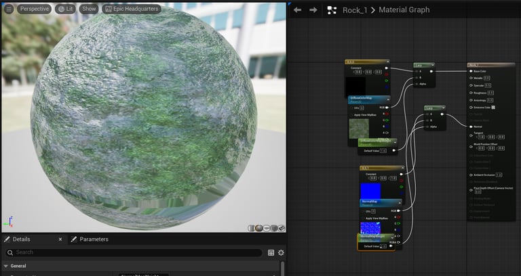Navigate forward with the right arrow
This screenshot has width=521, height=276.
coord(313,10)
